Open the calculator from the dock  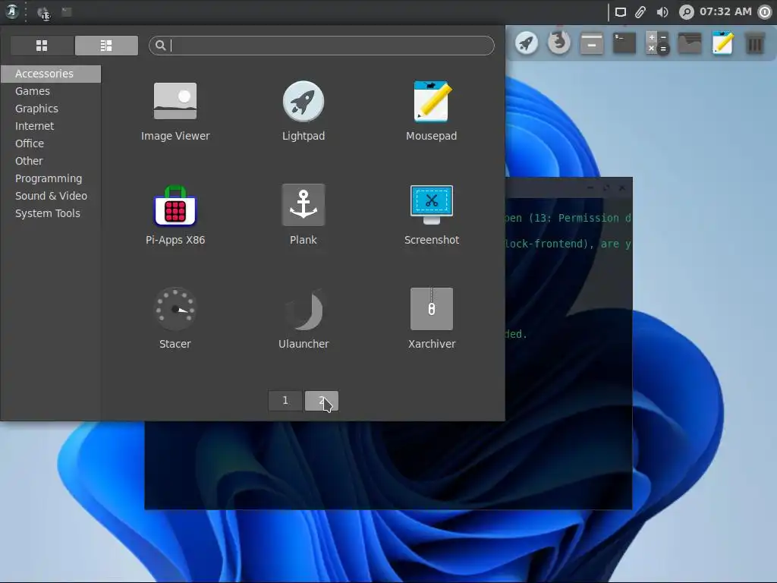[x=657, y=43]
